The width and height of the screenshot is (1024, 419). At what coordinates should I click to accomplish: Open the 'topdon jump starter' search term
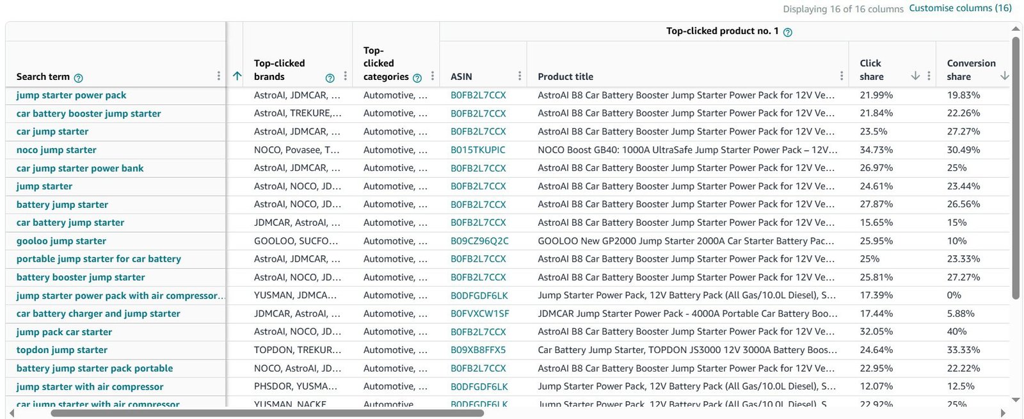click(61, 351)
